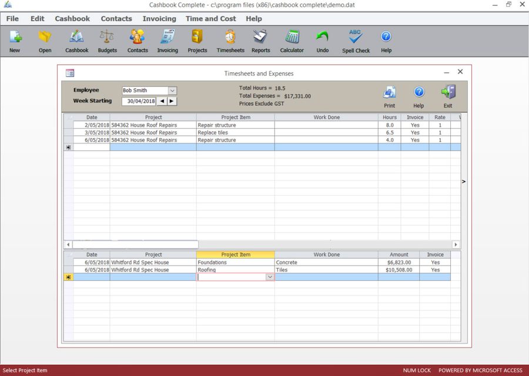Image resolution: width=529 pixels, height=376 pixels.
Task: Click the Project header in timesheet grid
Action: [153, 117]
